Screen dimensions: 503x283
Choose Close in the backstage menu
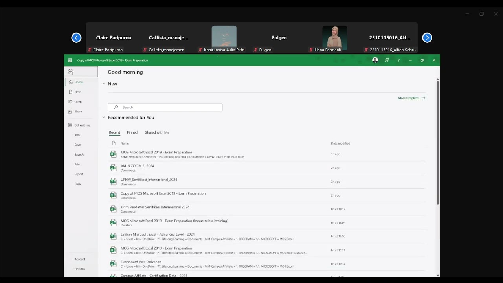tap(78, 184)
